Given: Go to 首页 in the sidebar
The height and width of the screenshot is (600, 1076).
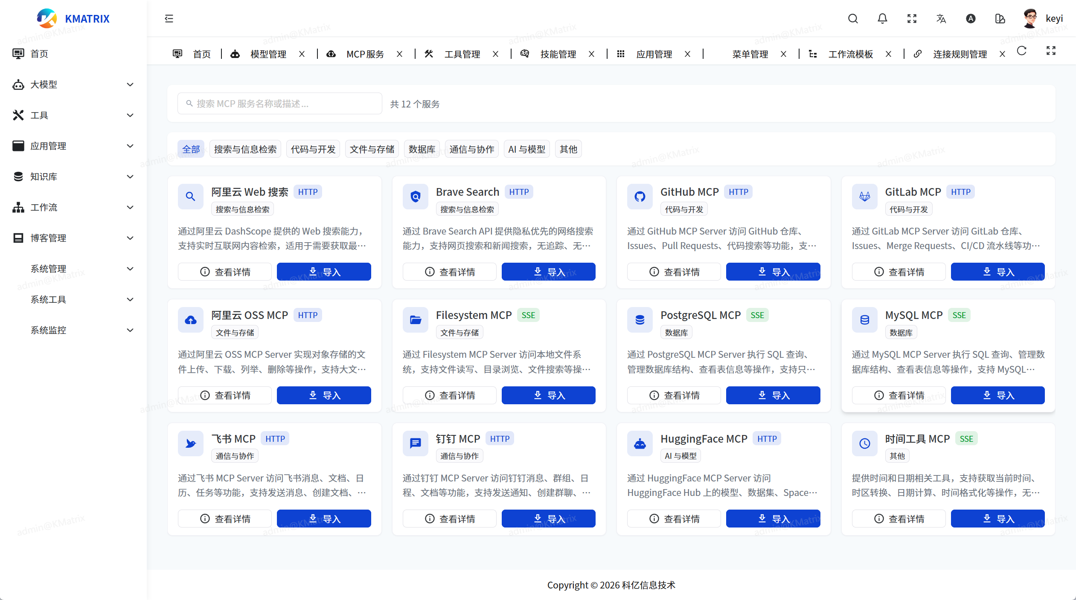Looking at the screenshot, I should pyautogui.click(x=73, y=54).
